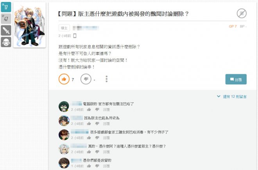
Task: Expand 還有 12 則留言 to show more comments
Action: pyautogui.click(x=232, y=96)
